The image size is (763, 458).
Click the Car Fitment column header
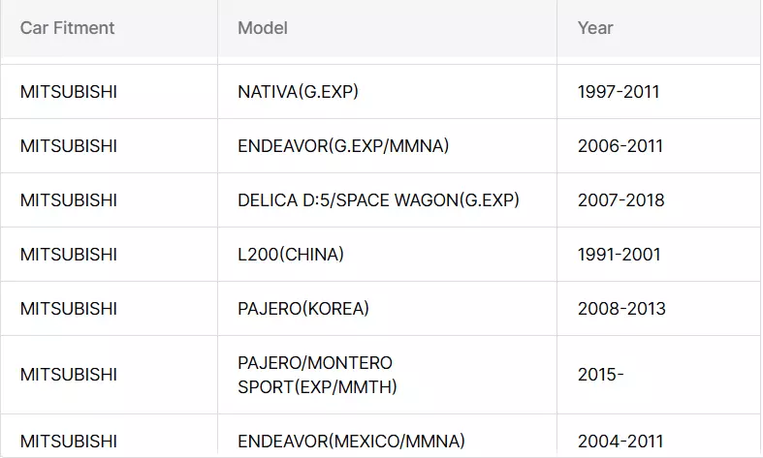pyautogui.click(x=67, y=28)
